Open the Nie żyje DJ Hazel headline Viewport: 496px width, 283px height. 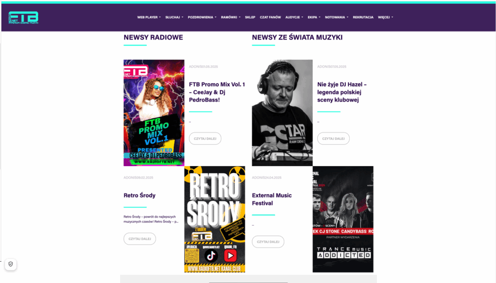click(x=342, y=92)
